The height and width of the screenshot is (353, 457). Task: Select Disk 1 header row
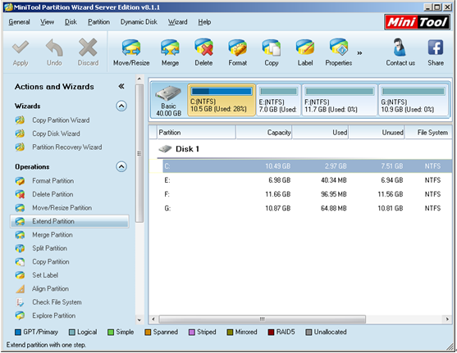[x=300, y=149]
